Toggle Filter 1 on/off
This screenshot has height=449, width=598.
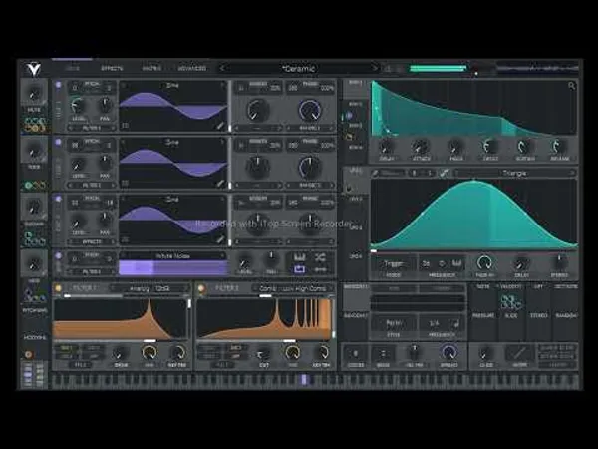pos(58,288)
